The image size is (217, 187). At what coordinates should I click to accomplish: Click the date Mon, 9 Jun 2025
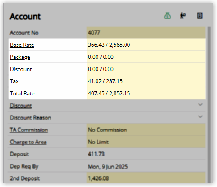(108, 166)
